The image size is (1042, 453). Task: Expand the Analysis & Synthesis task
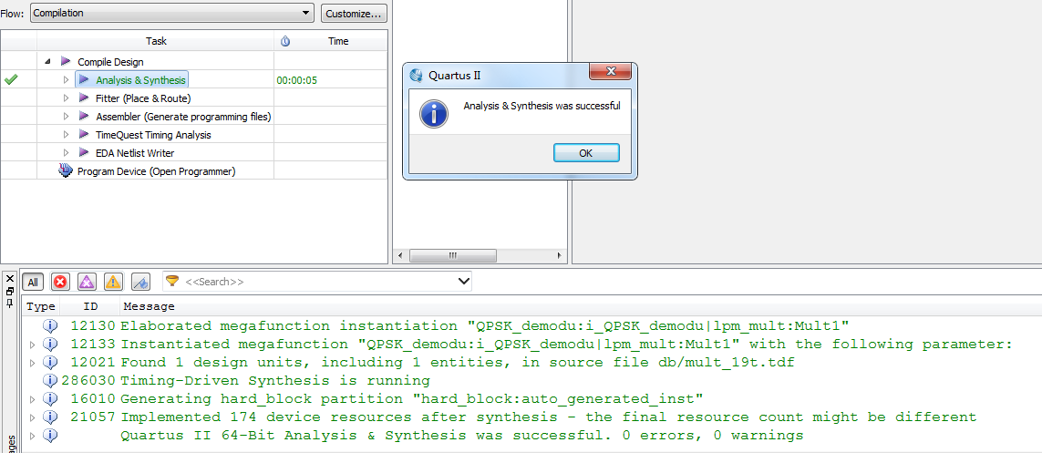pos(66,80)
